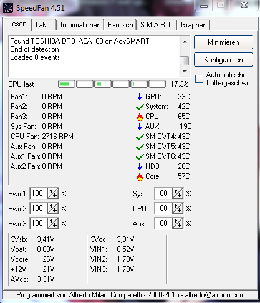Click the green checkmark beside SMIOVT6

140,156
